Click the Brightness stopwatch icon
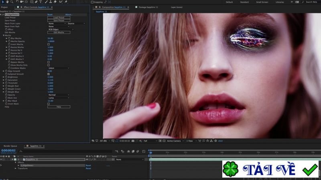The height and width of the screenshot is (180, 321). coord(6,77)
